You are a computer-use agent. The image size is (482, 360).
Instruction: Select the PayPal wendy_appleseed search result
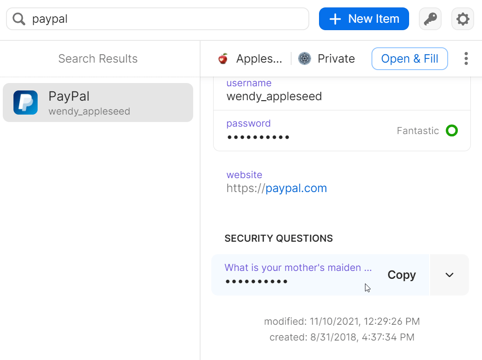98,103
